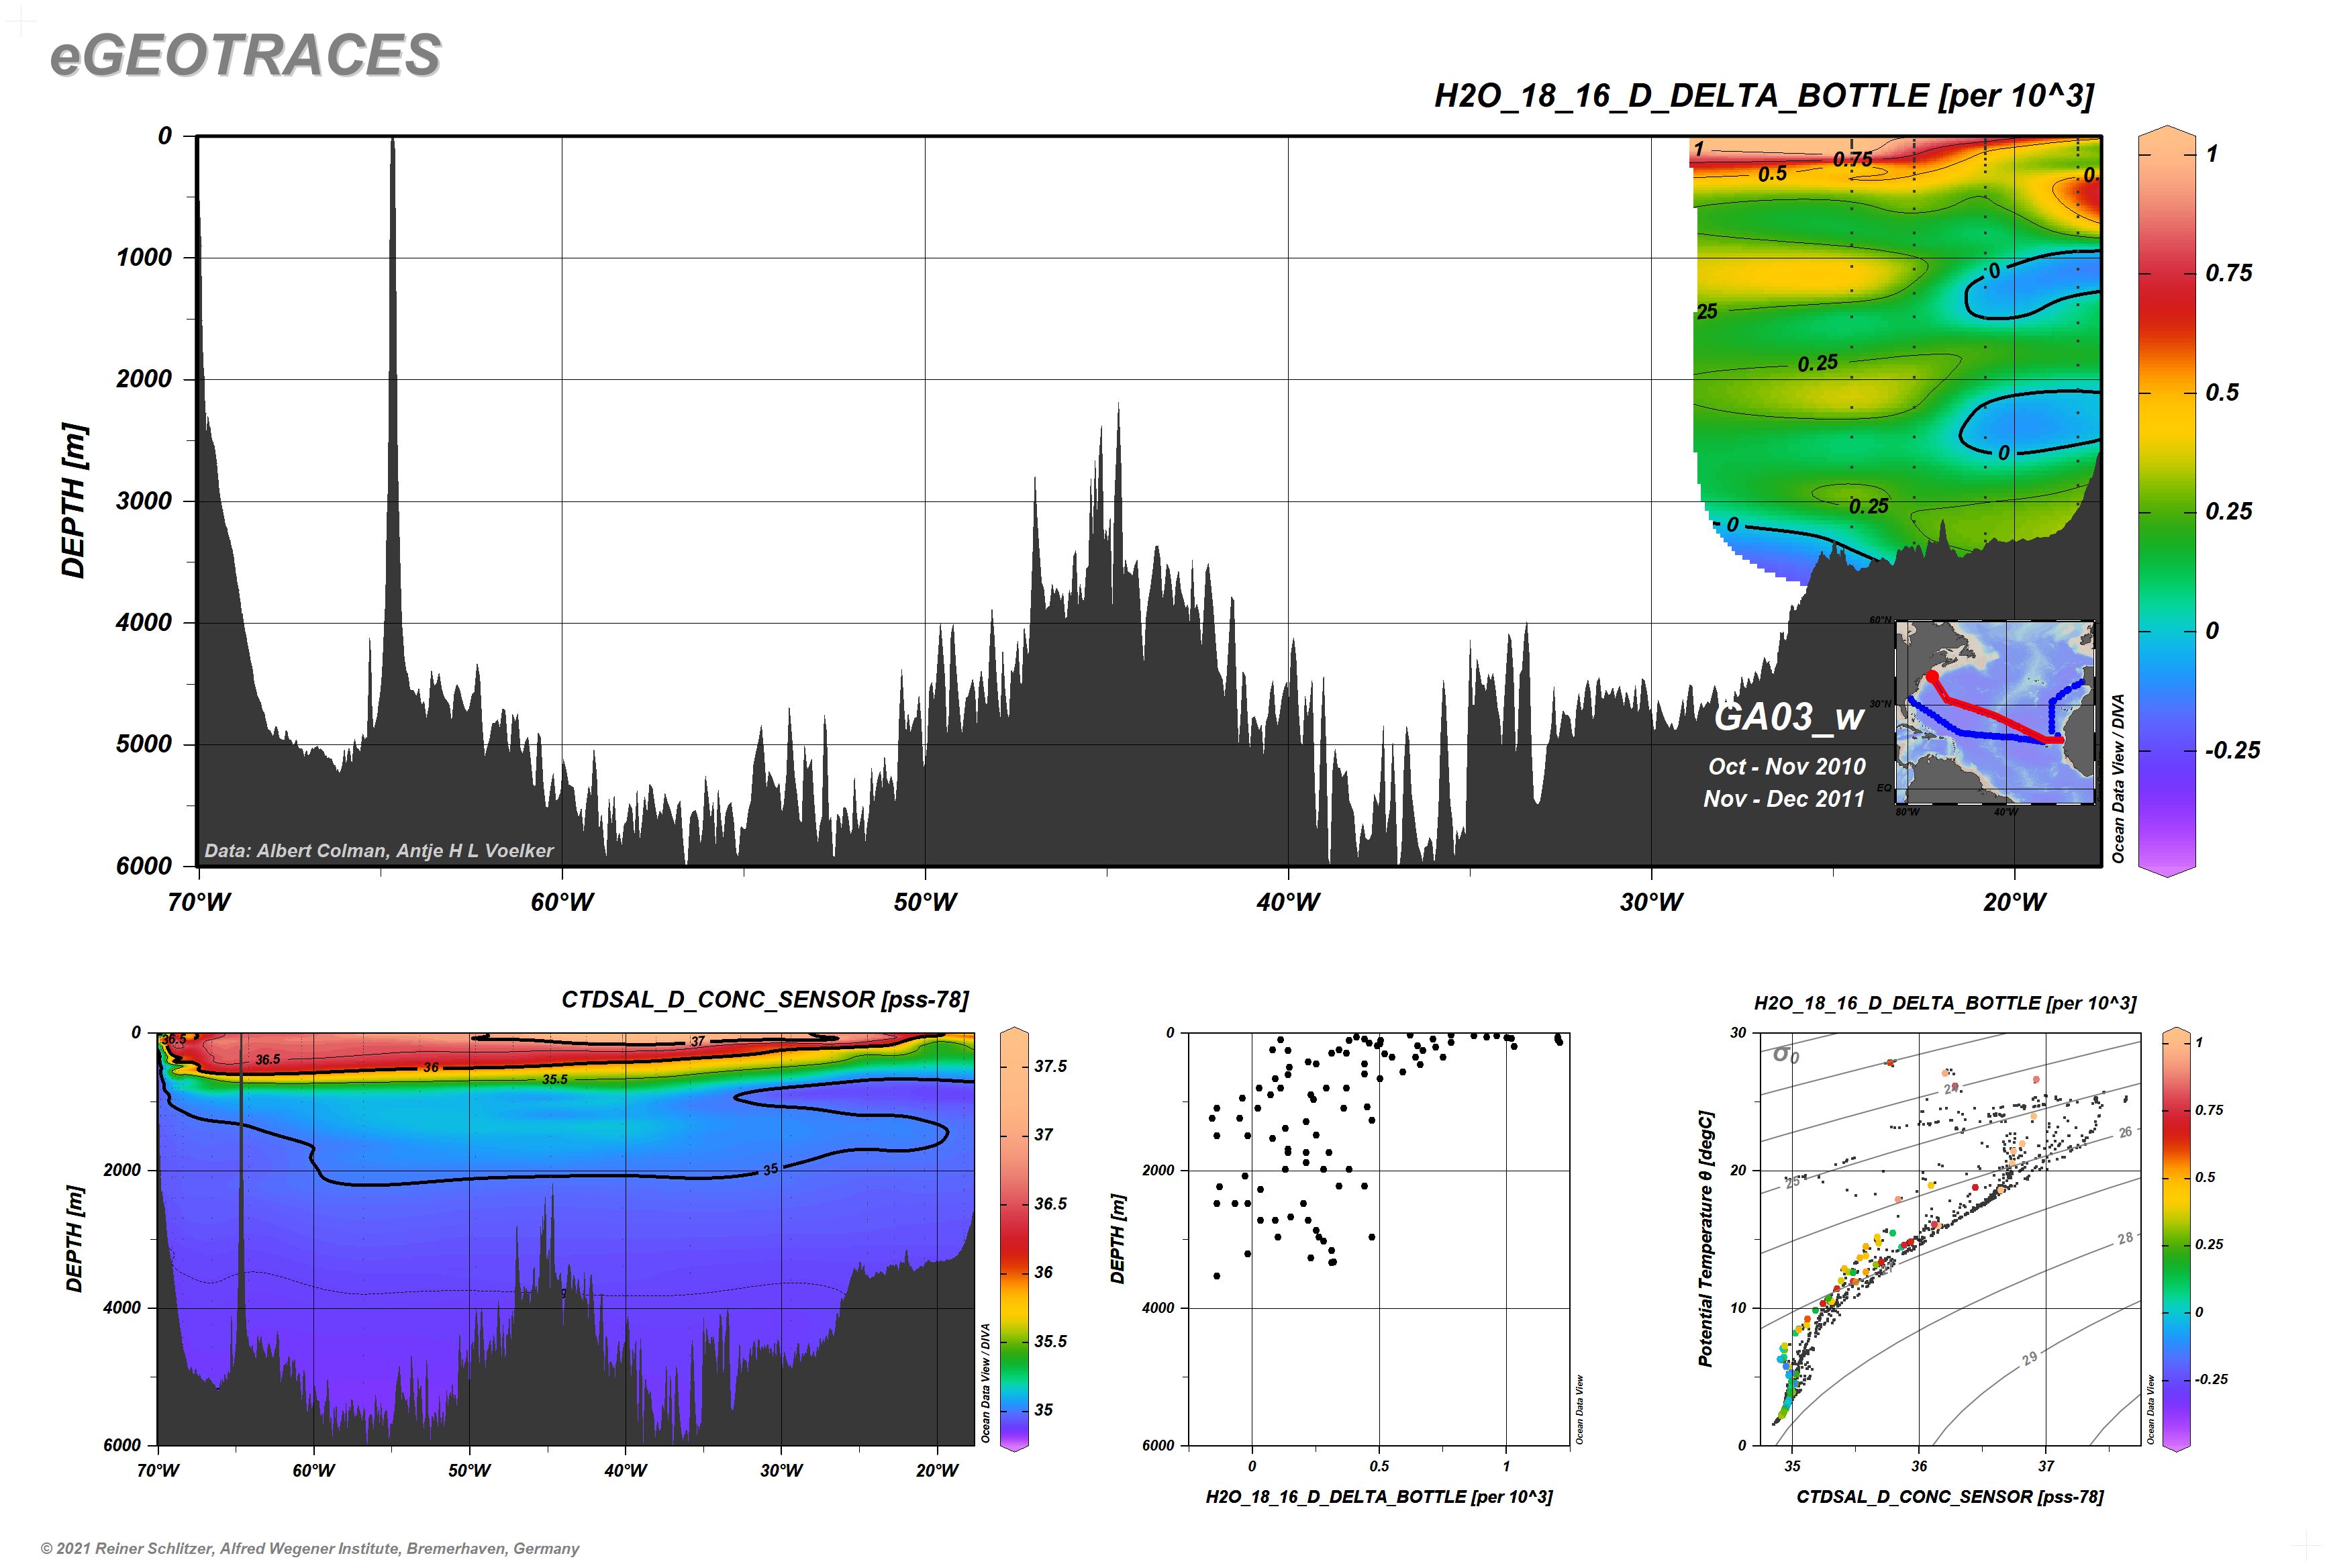Click the main delta-O18 color bar
The image size is (2327, 1568).
(x=2166, y=502)
